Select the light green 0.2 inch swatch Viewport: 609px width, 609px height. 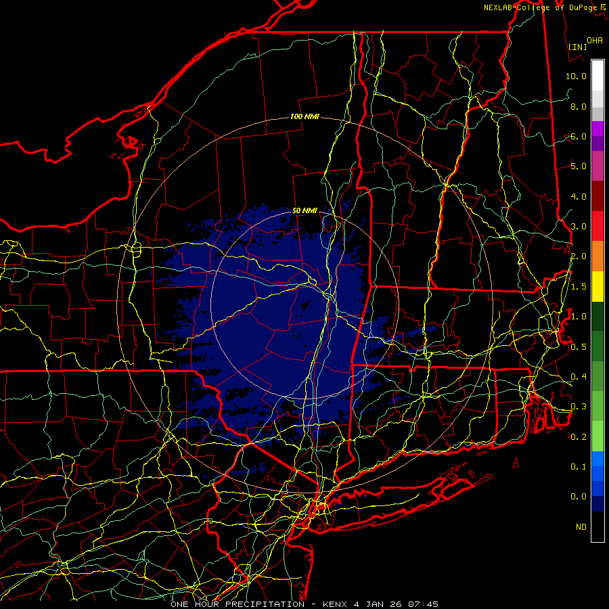597,436
